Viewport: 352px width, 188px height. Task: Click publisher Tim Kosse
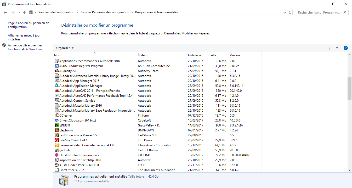145,140
